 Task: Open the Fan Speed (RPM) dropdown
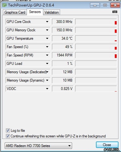[x=47, y=55]
